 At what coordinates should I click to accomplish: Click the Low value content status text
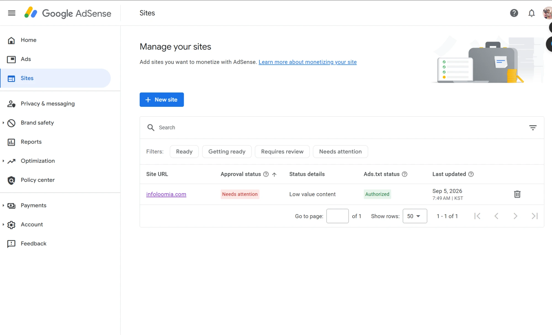tap(312, 194)
